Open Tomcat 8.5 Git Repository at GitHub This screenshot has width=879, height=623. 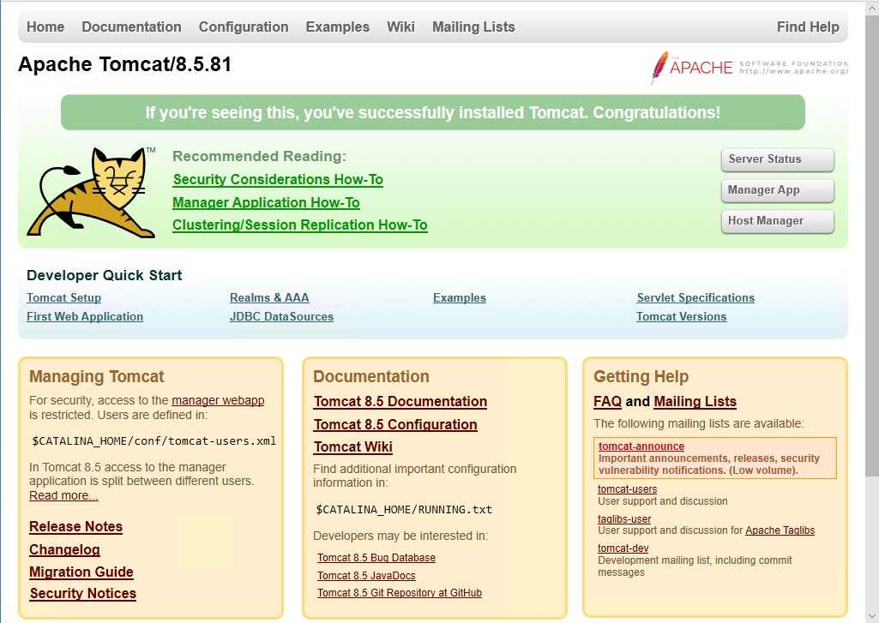pos(400,593)
